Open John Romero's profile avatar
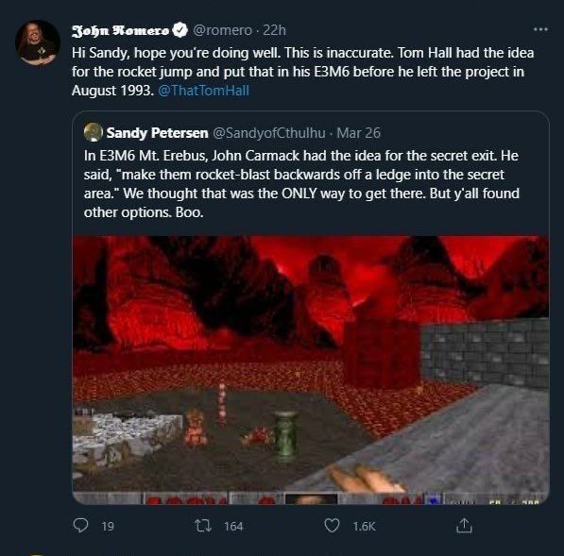 [x=38, y=43]
